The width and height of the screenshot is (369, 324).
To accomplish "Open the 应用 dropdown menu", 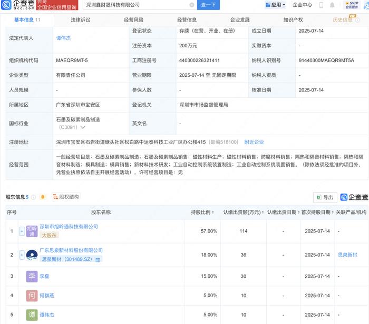I will click(275, 5).
